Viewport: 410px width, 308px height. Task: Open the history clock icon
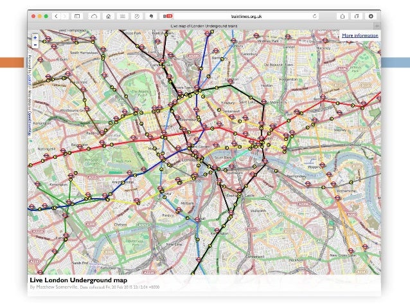[137, 16]
